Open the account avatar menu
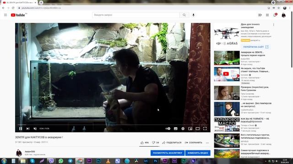Screen dimensions: 293x164 point(284,15)
